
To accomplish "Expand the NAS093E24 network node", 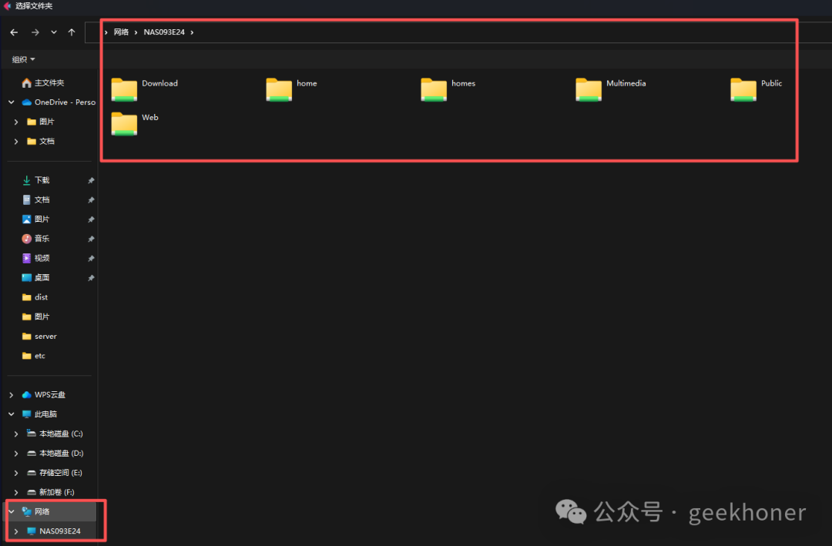I will coord(16,531).
